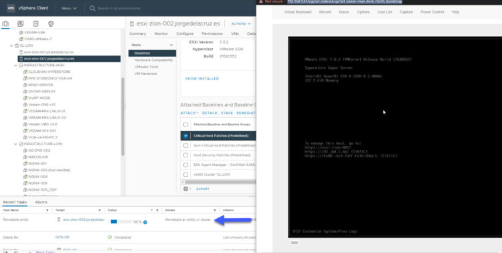Click the MINIO-SERVER VM icon
This screenshot has width=502, height=253.
pyautogui.click(x=25, y=85)
